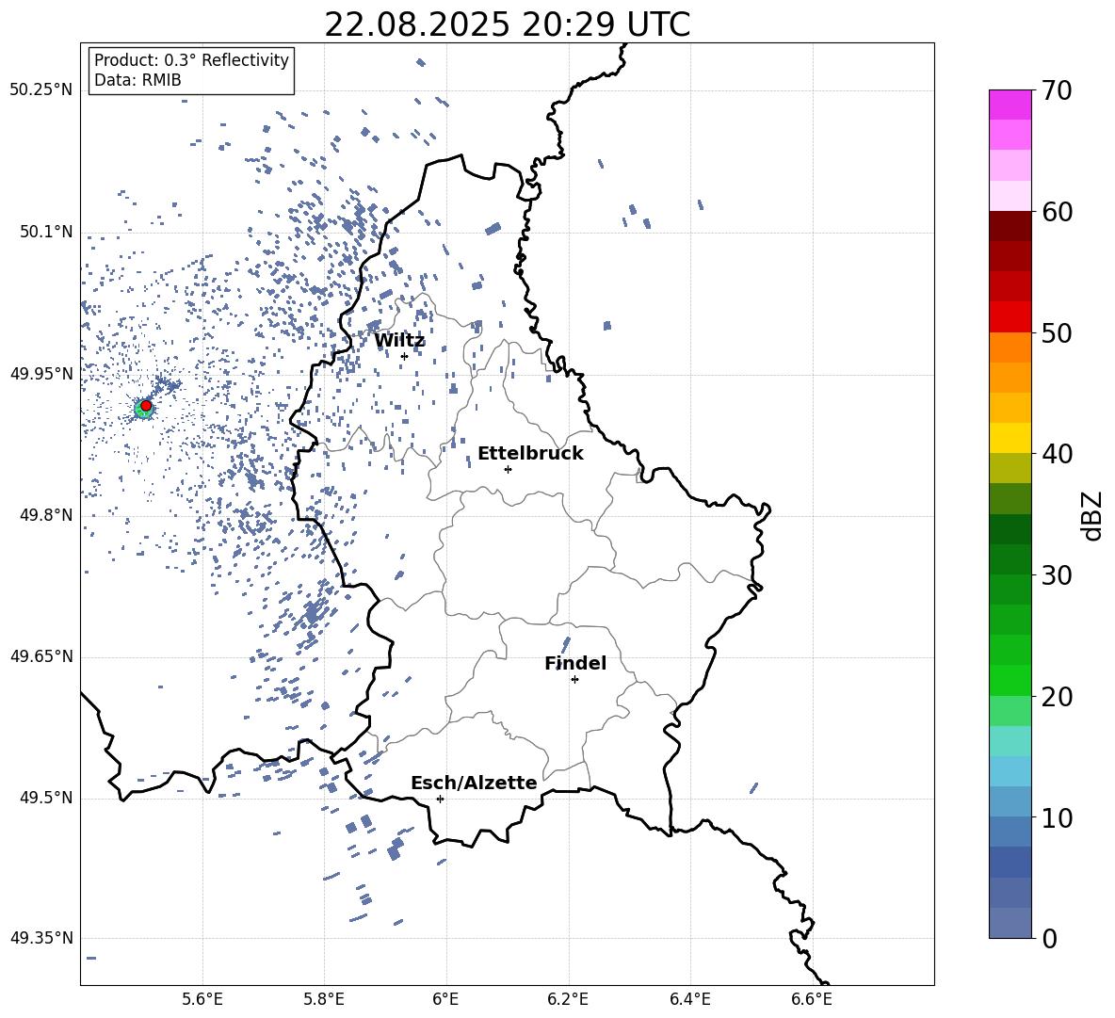This screenshot has width=1115, height=1018.
Task: Click the colorbar tick value 0
Action: (x=1050, y=939)
